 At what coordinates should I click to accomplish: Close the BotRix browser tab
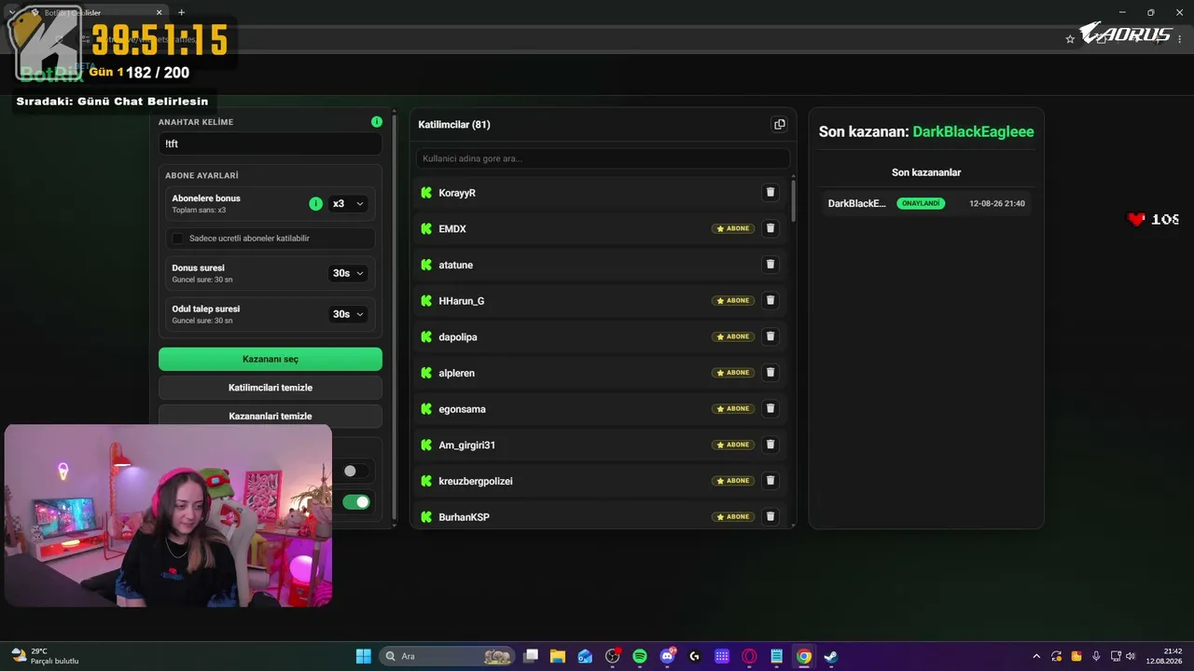click(159, 13)
